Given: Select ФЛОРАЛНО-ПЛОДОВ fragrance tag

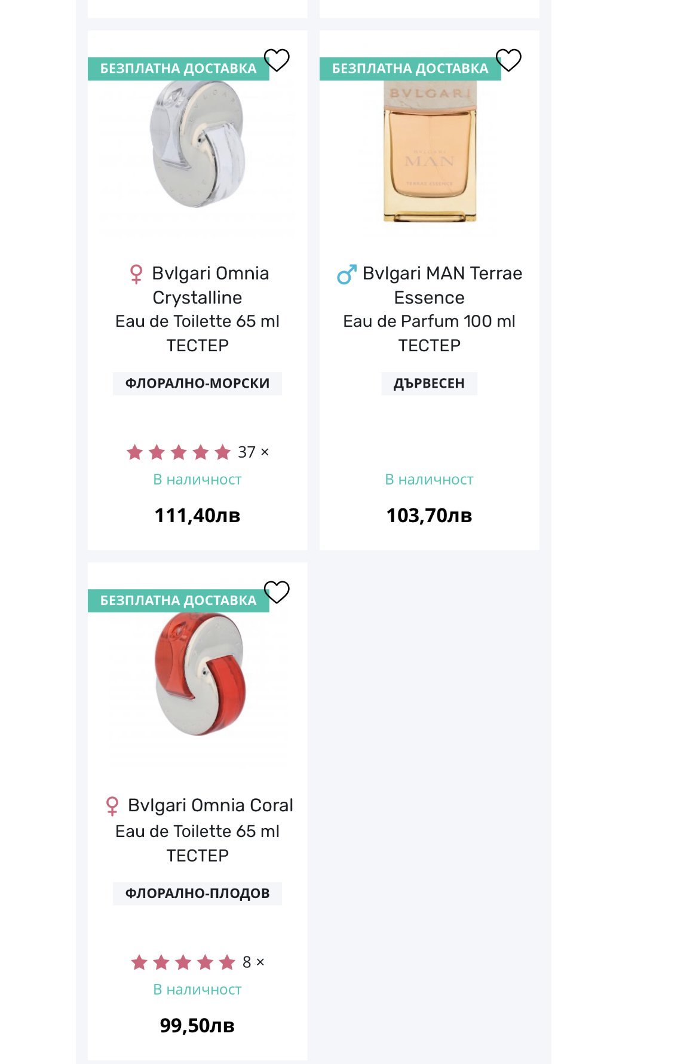Looking at the screenshot, I should pos(197,894).
